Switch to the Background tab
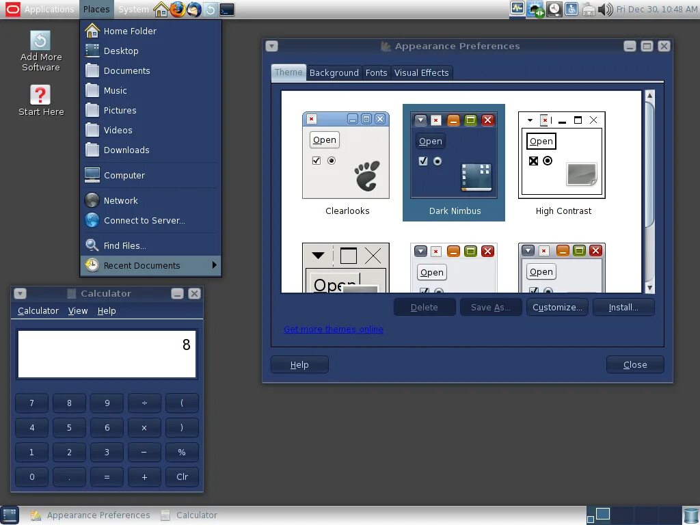Screen dimensions: 700x525 334,72
